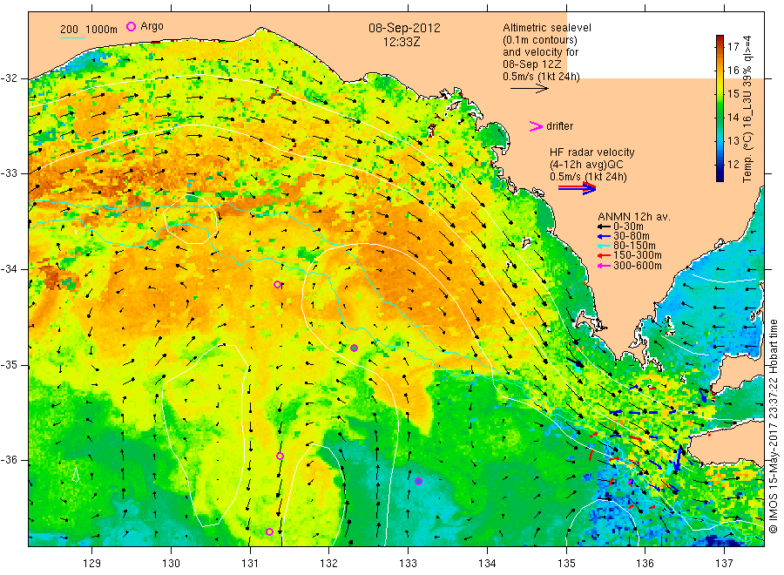Click the -32 latitude axis label
Screen dimensions: 784x575
(x=9, y=78)
